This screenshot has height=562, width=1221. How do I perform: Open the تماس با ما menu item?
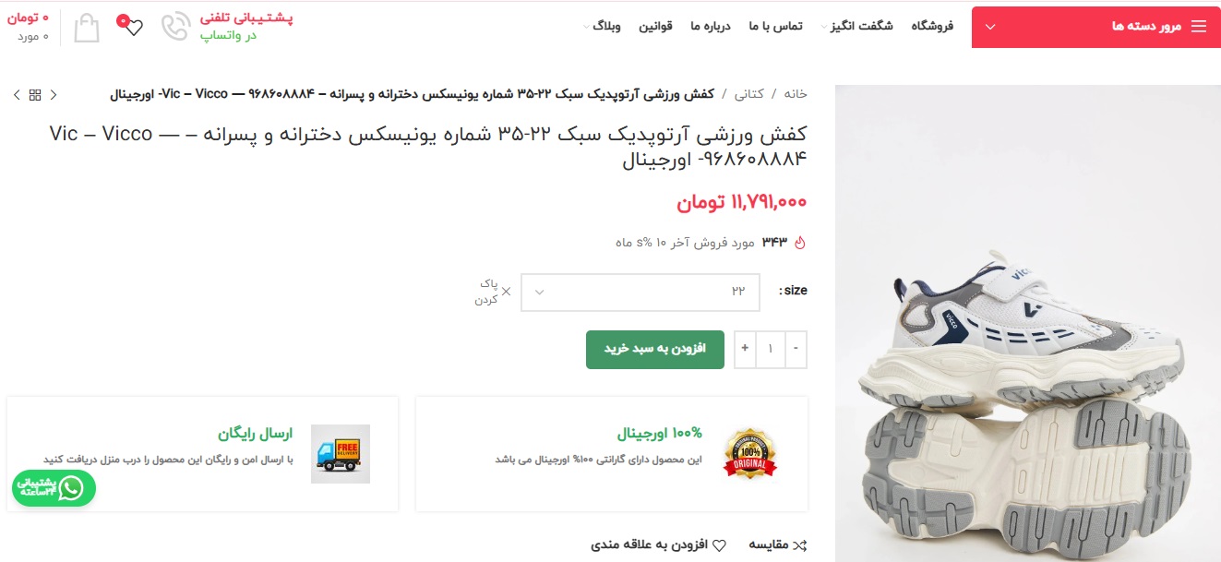(x=775, y=26)
